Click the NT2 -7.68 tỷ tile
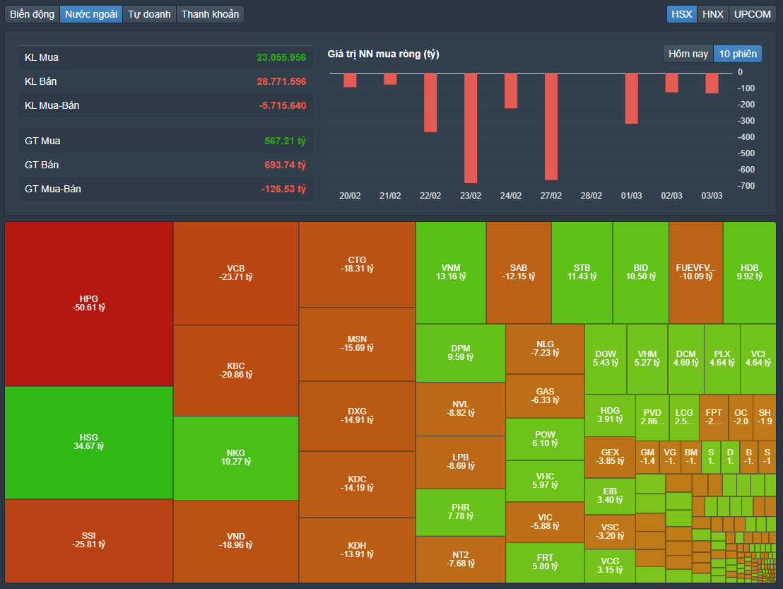 pyautogui.click(x=461, y=559)
